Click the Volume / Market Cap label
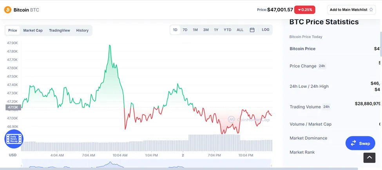382x170 pixels. 310,124
